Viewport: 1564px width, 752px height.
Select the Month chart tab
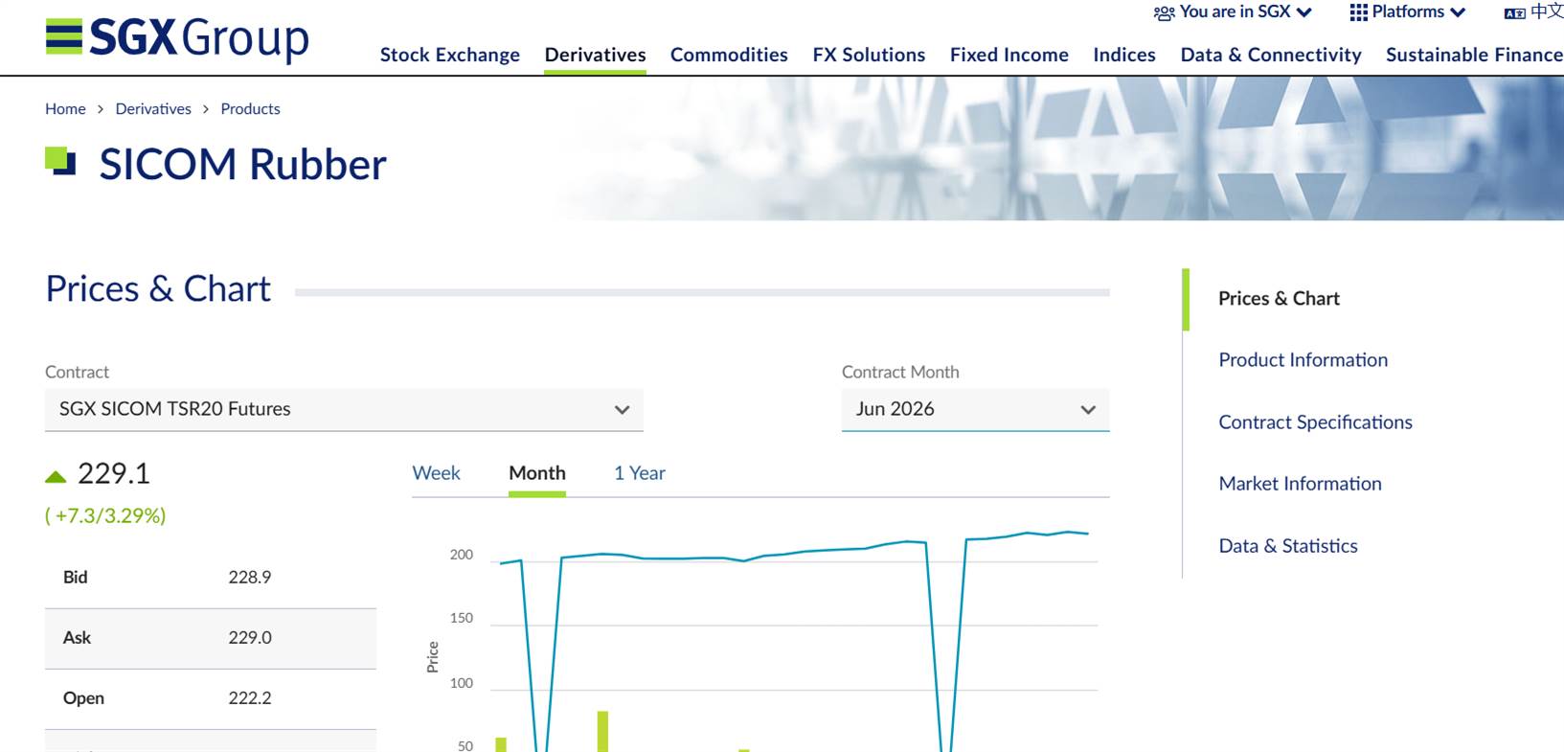[x=537, y=473]
